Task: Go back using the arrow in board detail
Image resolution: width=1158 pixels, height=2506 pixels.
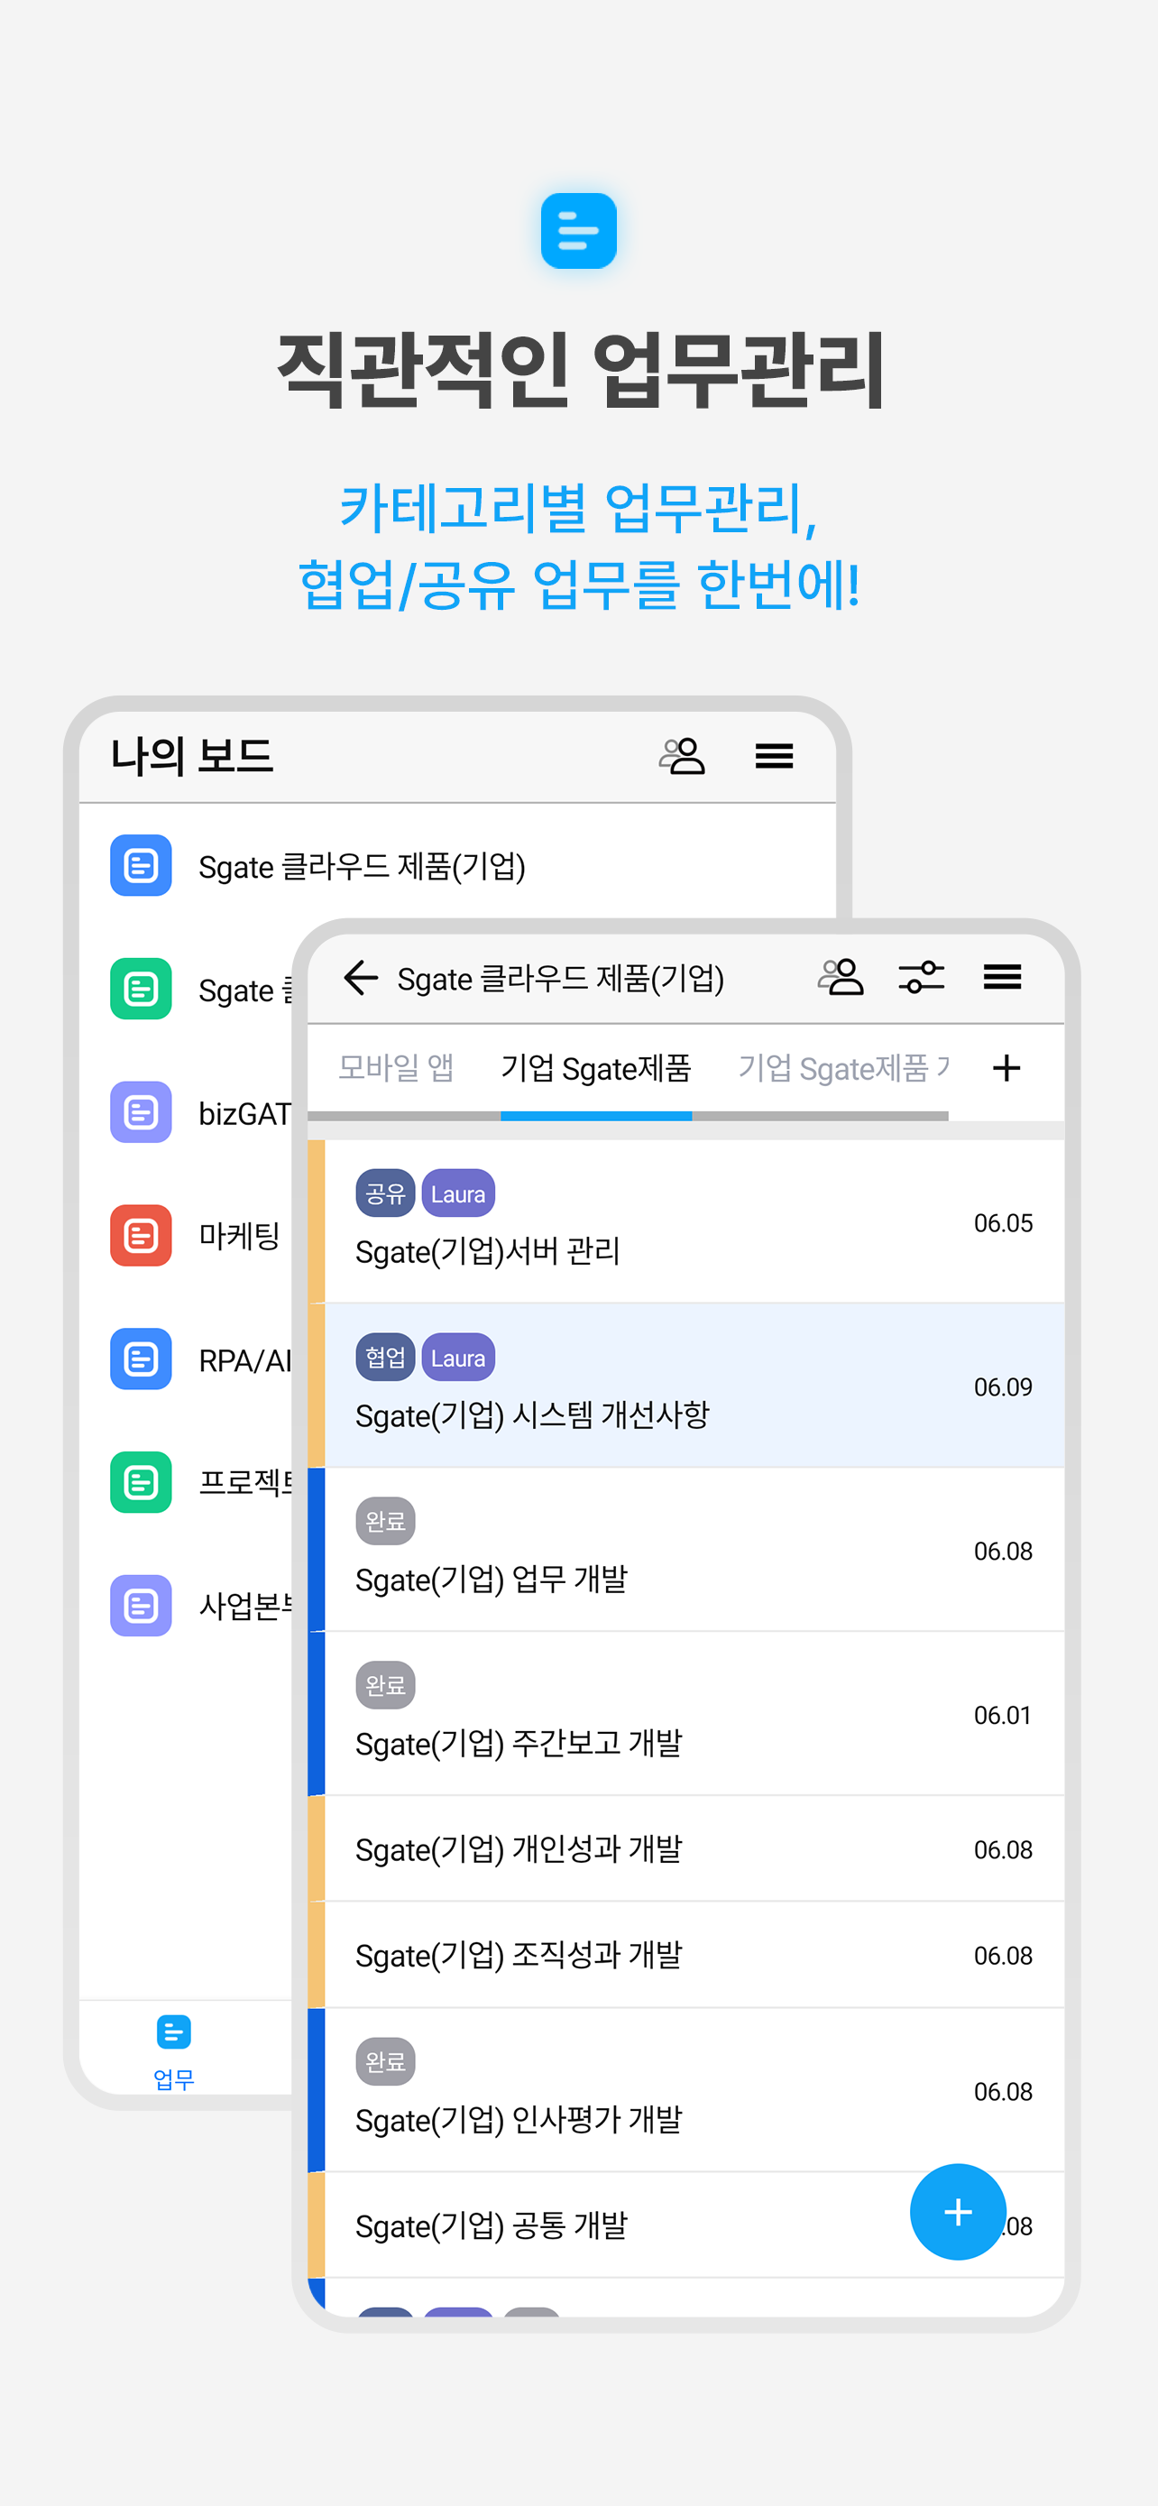Action: point(361,978)
